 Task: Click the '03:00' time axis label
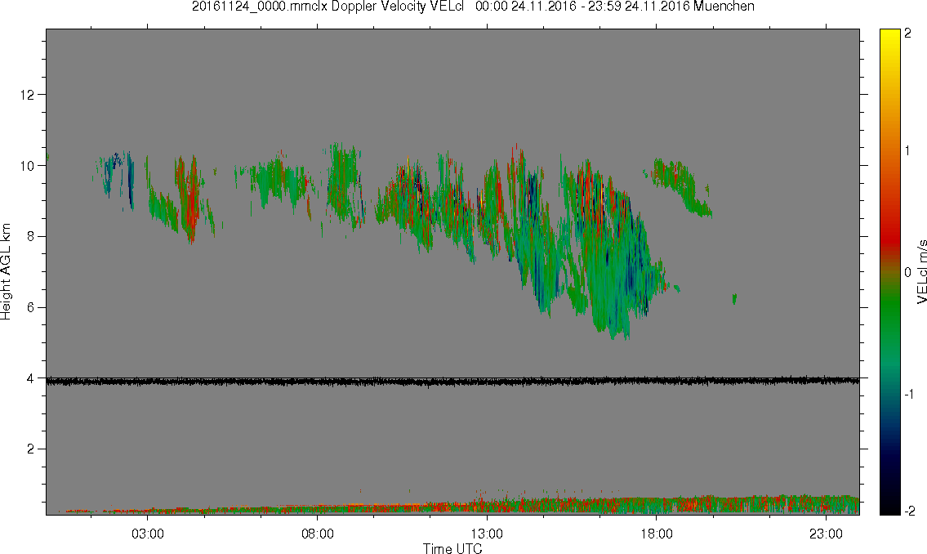pos(147,534)
